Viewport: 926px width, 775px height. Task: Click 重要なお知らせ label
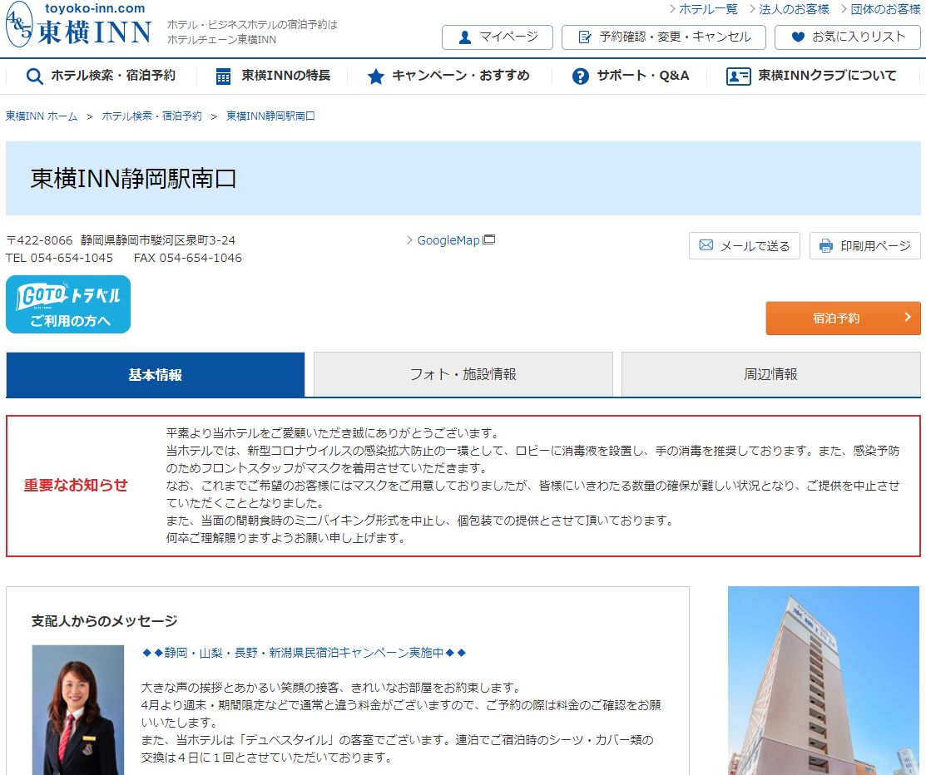[76, 485]
